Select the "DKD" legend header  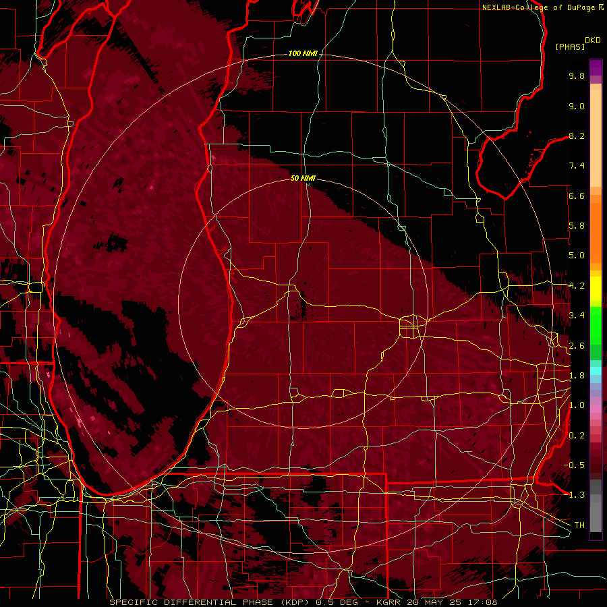pos(592,40)
